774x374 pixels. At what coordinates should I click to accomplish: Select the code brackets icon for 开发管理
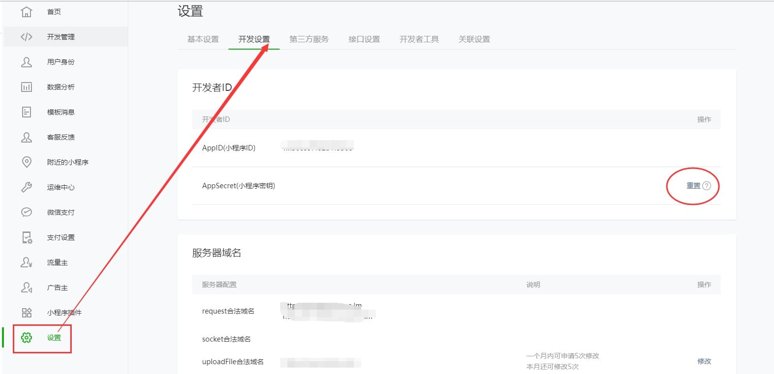coord(27,37)
